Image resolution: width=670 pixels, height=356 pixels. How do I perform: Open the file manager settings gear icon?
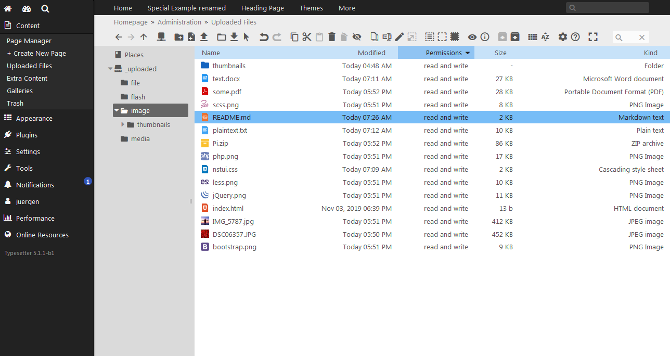point(562,37)
